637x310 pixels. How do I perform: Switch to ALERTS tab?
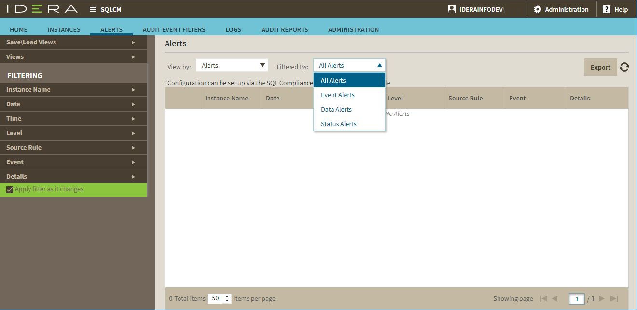pyautogui.click(x=111, y=29)
